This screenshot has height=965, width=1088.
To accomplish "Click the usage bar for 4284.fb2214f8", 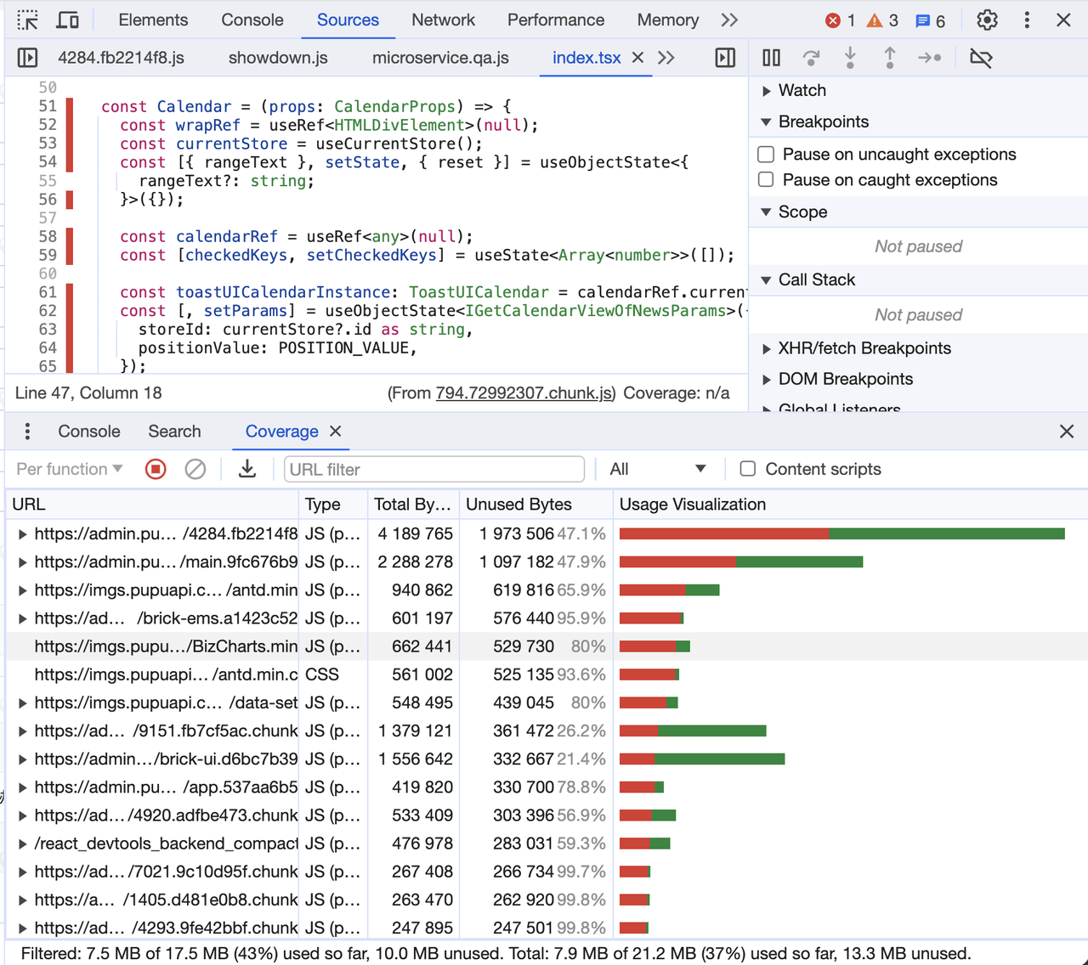I will pos(841,533).
